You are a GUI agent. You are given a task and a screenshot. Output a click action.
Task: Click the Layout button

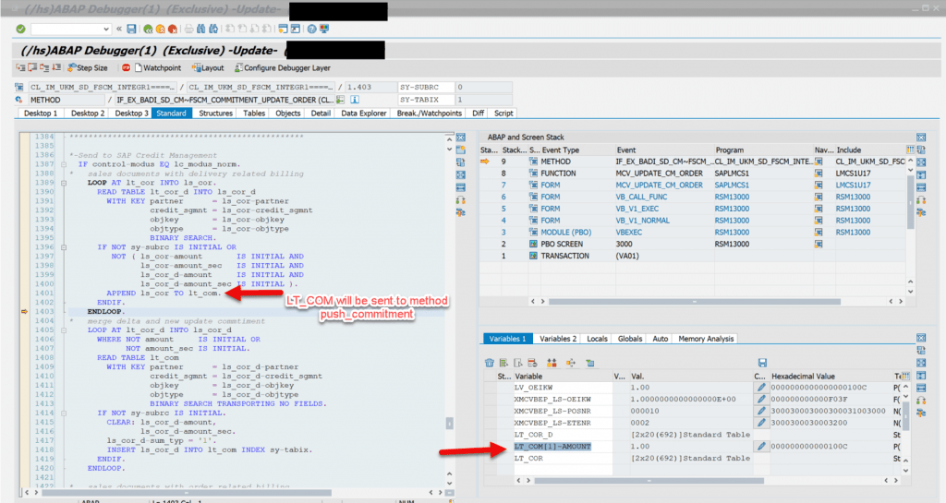208,68
